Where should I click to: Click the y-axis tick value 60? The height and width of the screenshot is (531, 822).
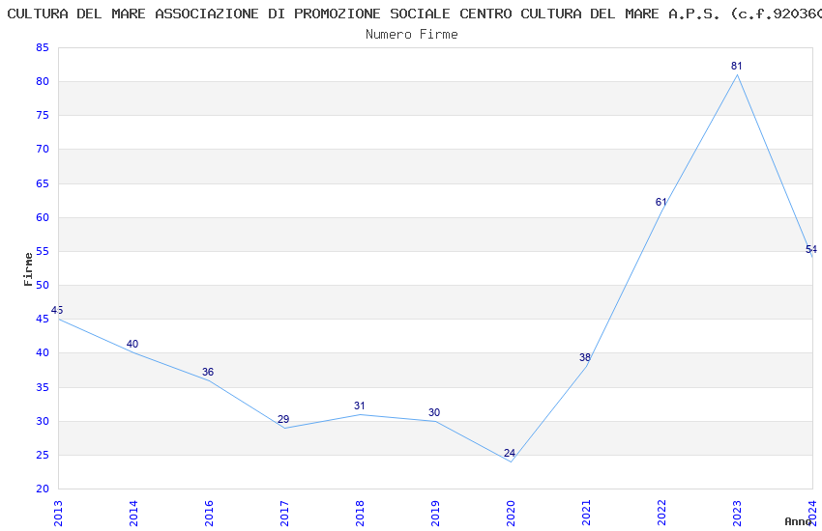click(43, 217)
